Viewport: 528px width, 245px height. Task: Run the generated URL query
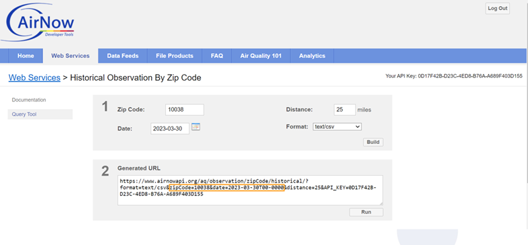pos(366,212)
